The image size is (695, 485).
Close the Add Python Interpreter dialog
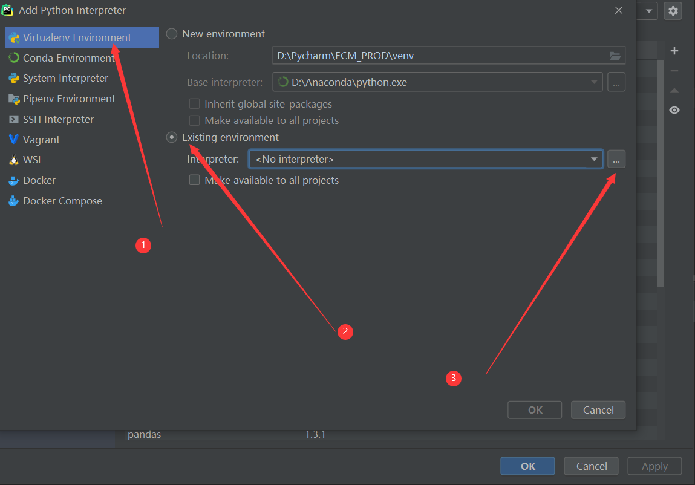[x=619, y=10]
